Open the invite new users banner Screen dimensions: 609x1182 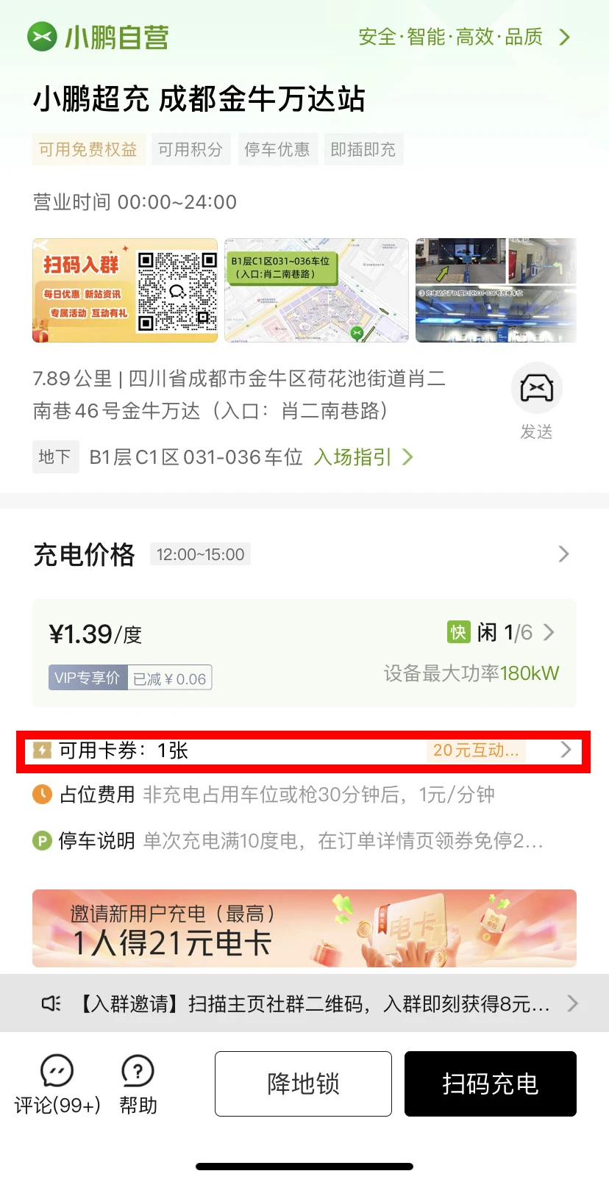[x=304, y=928]
